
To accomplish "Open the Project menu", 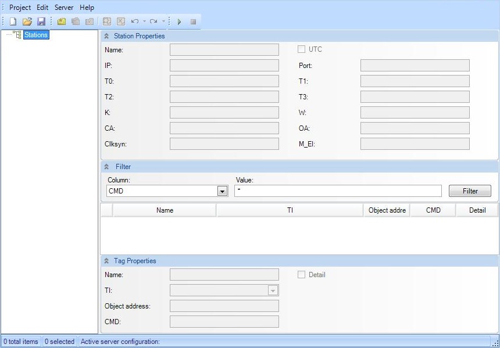I will [x=20, y=8].
